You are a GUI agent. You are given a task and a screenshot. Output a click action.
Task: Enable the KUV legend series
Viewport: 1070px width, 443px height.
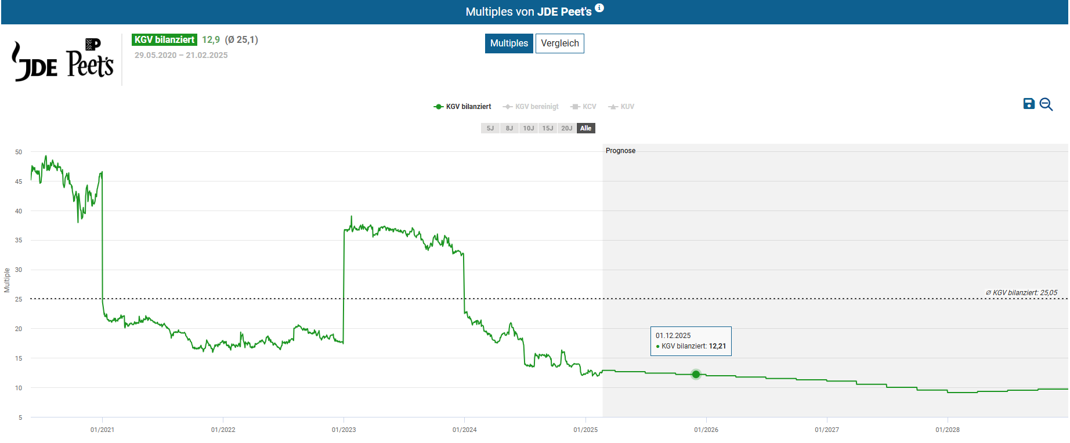point(621,107)
